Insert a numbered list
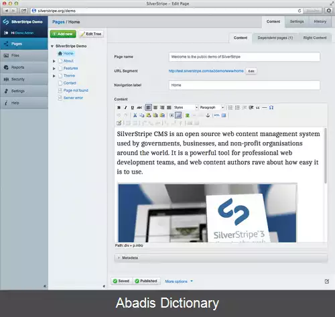The width and height of the screenshot is (335, 317). pos(237,107)
